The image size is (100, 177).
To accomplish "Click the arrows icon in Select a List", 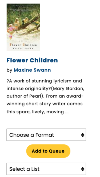I will pyautogui.click(x=83, y=169).
